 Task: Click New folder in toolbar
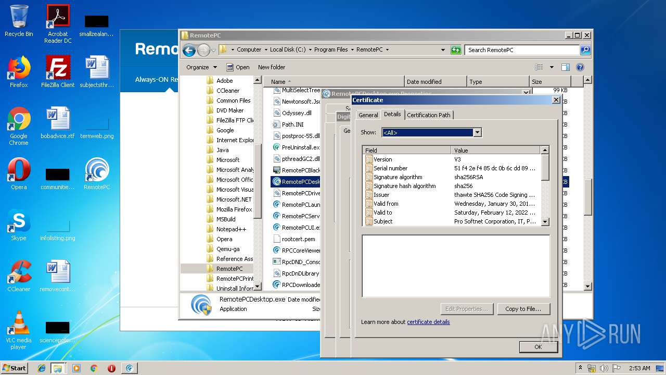(272, 67)
